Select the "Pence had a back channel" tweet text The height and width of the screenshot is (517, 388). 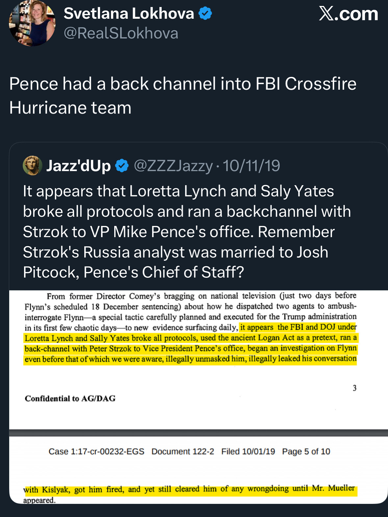click(x=183, y=95)
